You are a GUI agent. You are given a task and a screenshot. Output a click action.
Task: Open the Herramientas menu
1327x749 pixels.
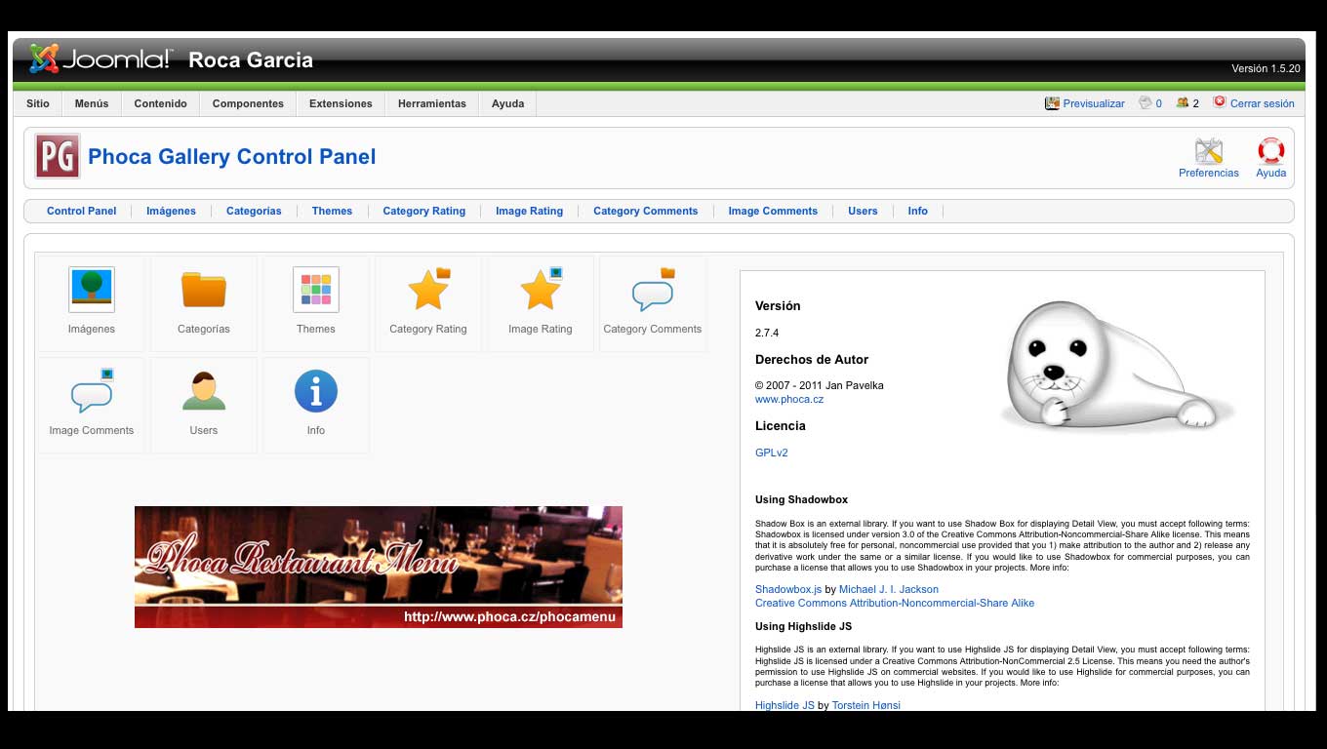click(x=432, y=103)
